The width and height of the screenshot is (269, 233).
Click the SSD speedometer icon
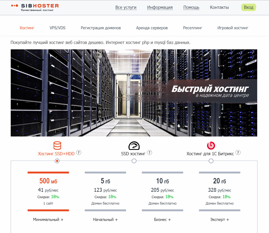point(134,145)
